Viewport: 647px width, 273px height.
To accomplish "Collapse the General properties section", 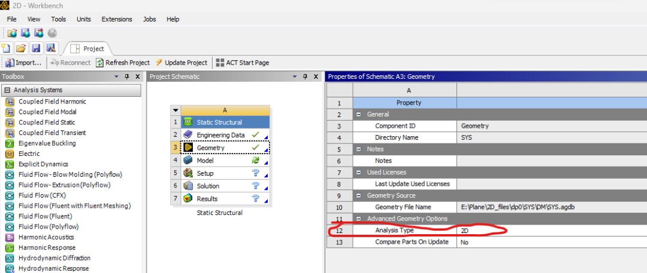I will coord(358,114).
